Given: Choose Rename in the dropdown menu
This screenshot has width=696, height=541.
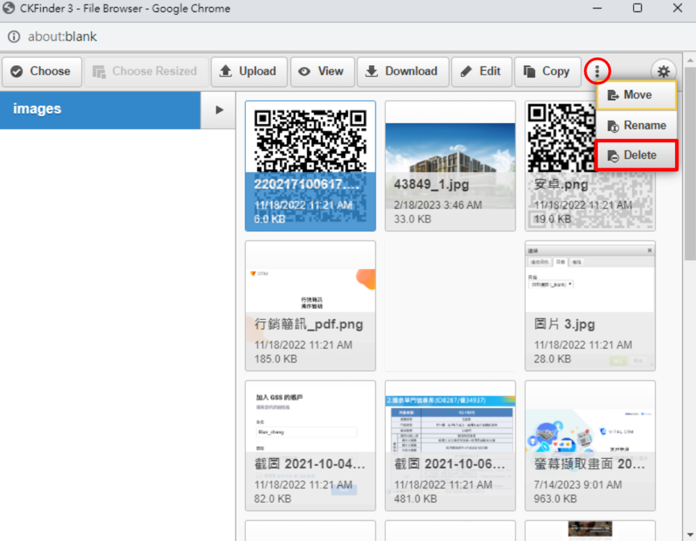Looking at the screenshot, I should click(x=636, y=126).
